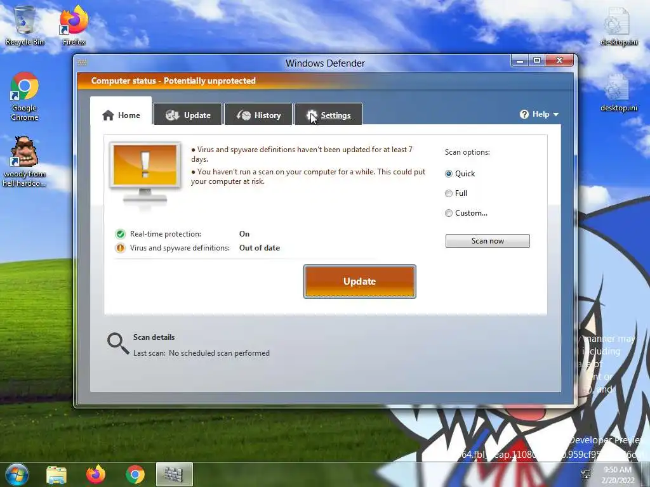This screenshot has width=650, height=487.
Task: Open the Recycle Bin desktop icon
Action: pos(25,25)
